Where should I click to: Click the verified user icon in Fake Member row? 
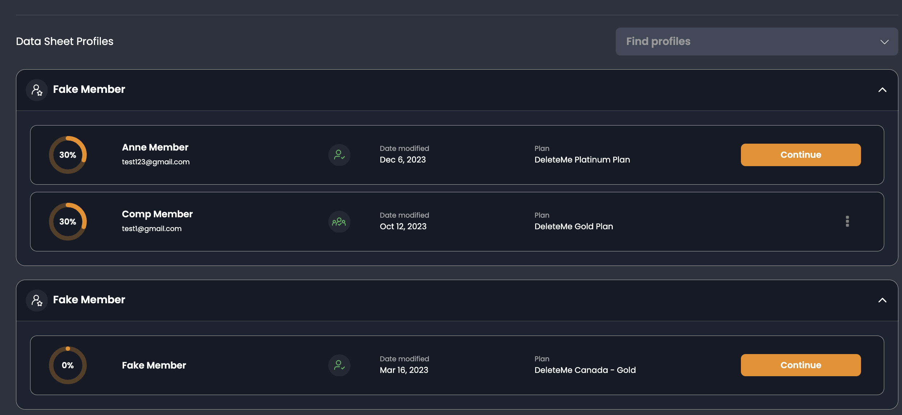click(x=339, y=365)
